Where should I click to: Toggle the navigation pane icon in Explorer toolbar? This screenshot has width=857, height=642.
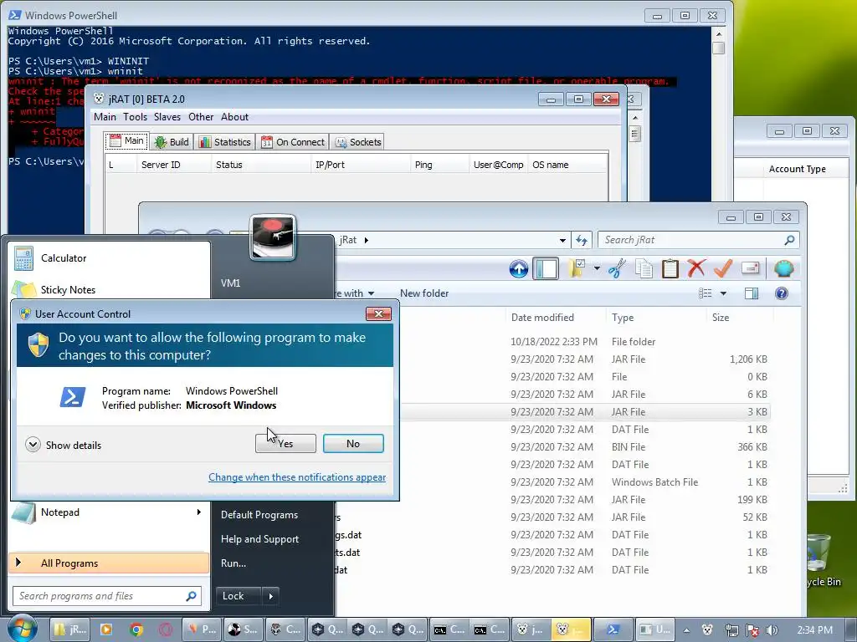pyautogui.click(x=546, y=268)
